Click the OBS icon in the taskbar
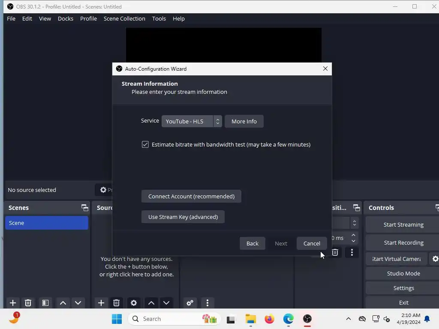The image size is (439, 329). 307,319
